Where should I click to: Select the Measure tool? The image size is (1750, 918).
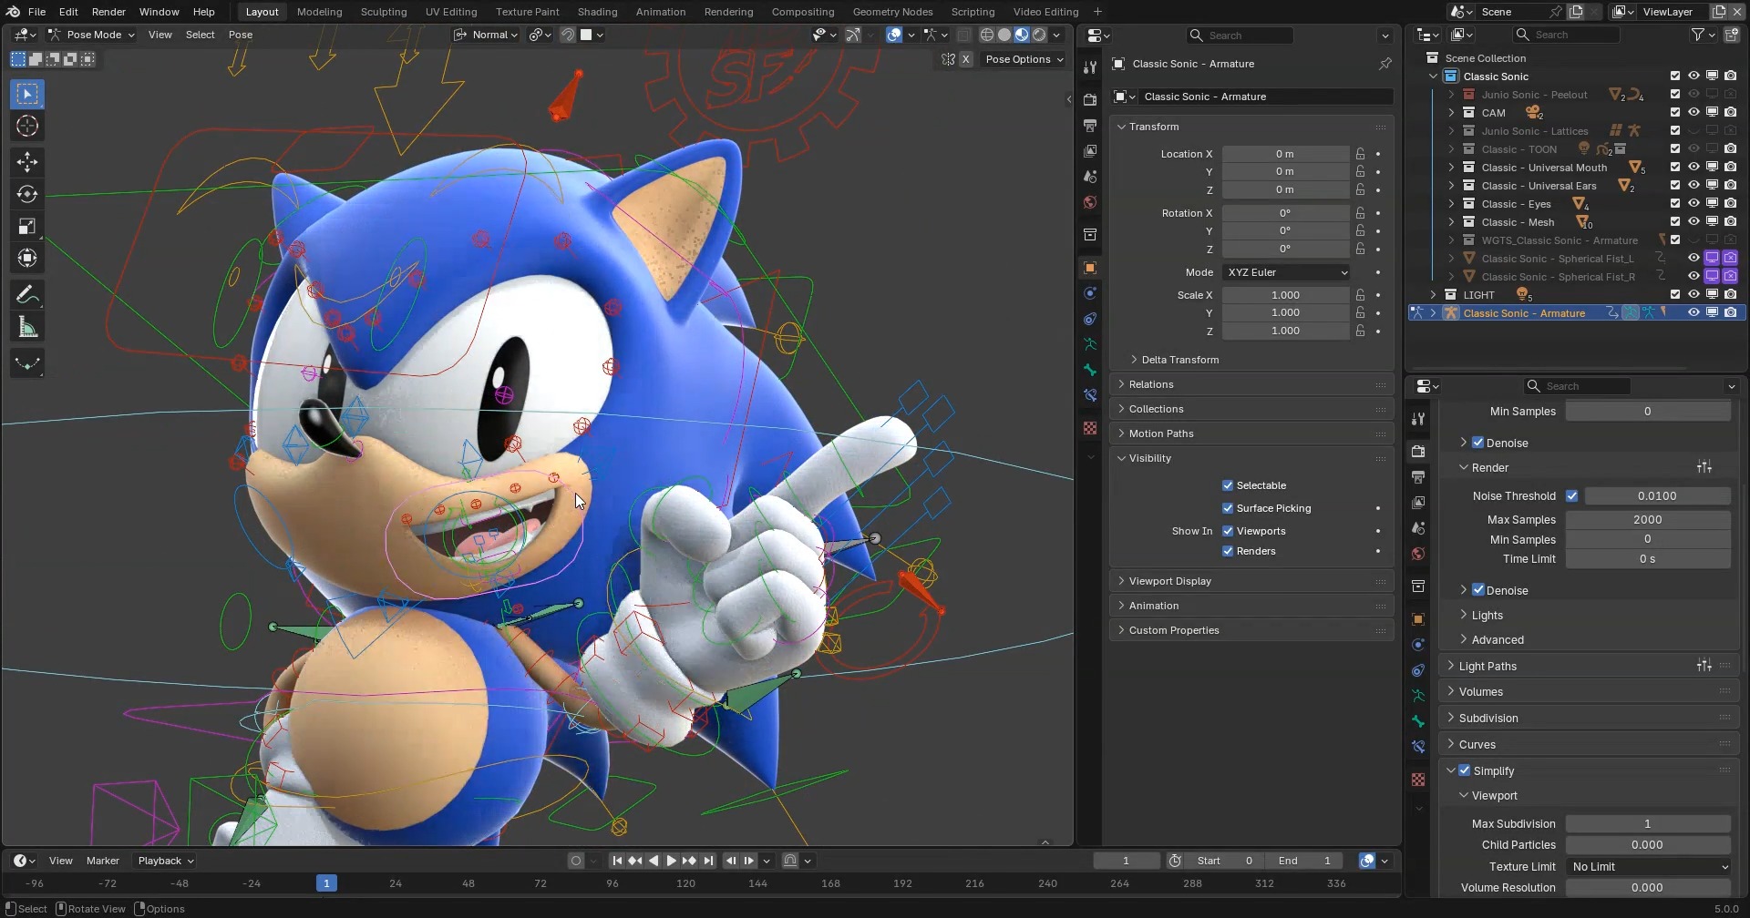point(27,328)
